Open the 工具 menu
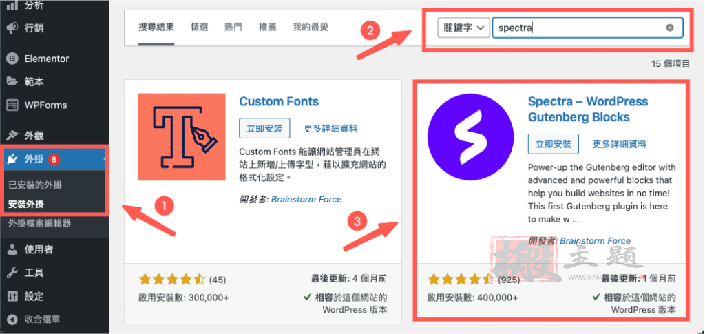705x334 pixels. [34, 273]
